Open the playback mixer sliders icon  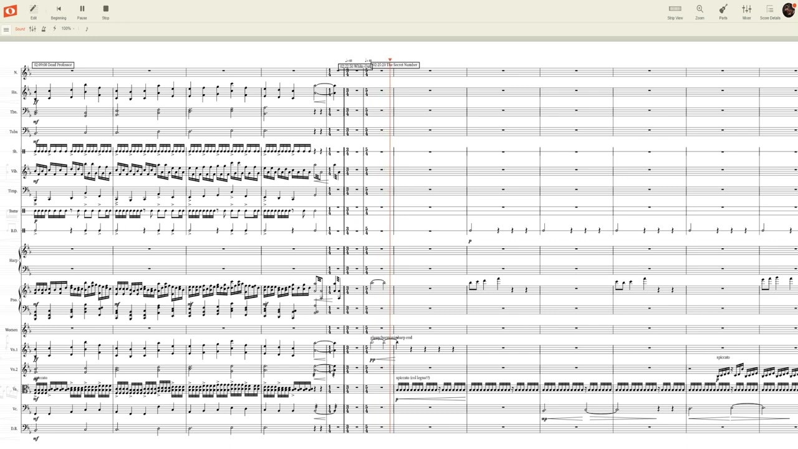click(32, 29)
